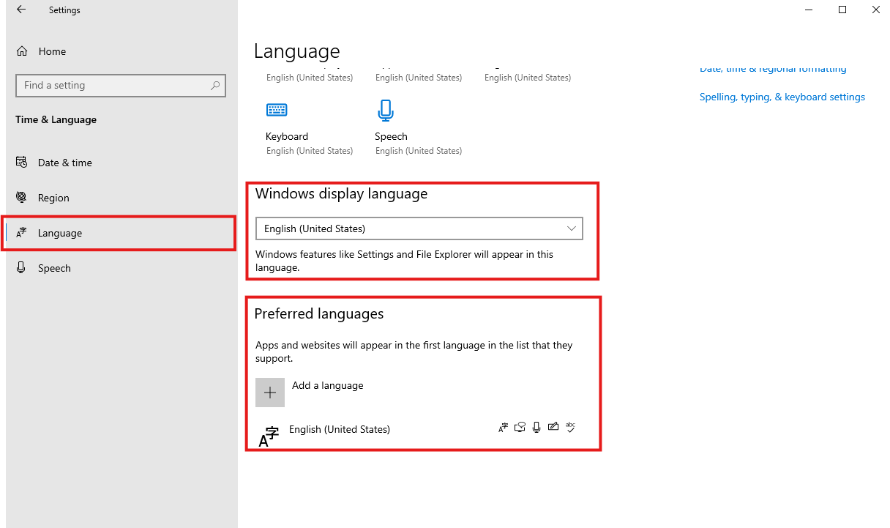Click the search magnifier icon in Find a setting

[x=215, y=86]
